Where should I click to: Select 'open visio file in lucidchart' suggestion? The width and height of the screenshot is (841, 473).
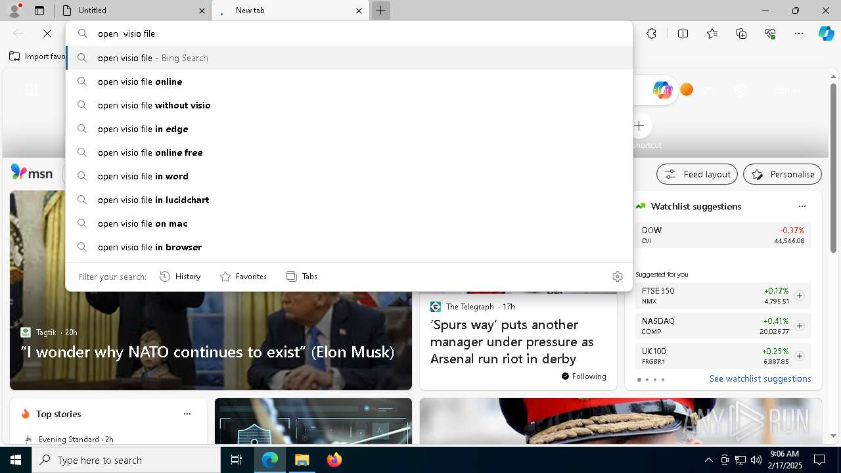350,200
